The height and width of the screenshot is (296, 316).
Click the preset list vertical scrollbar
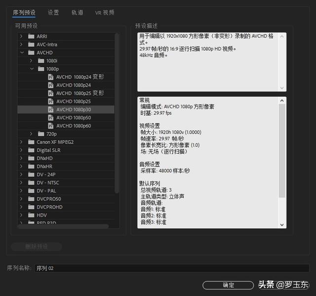(x=117, y=113)
